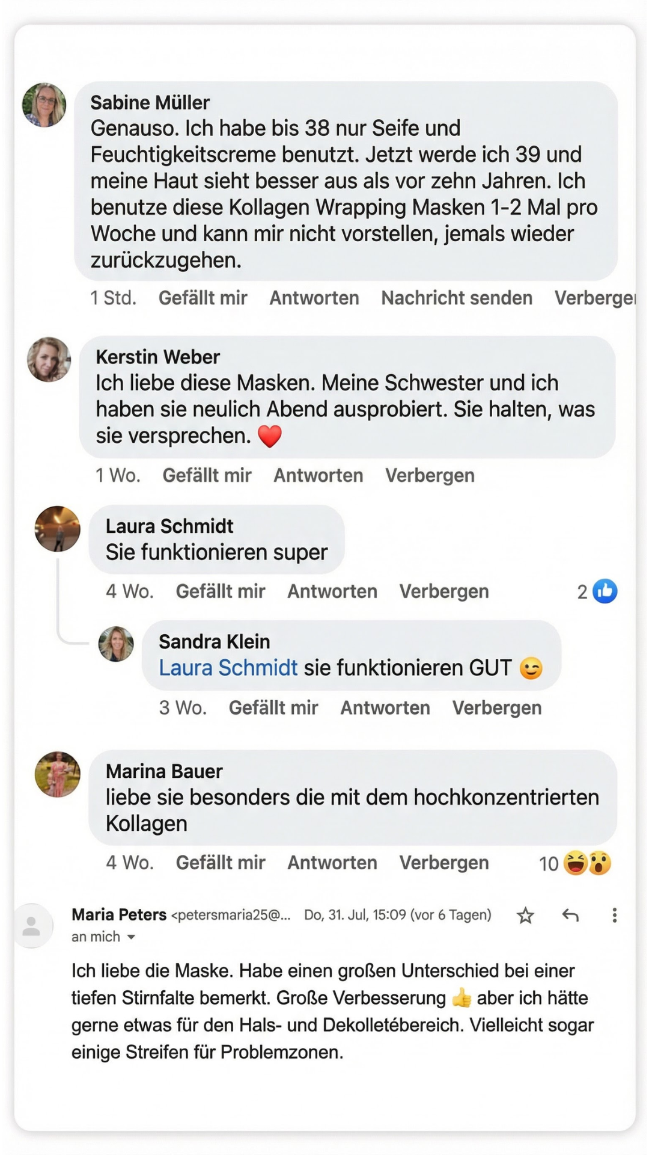Screen dimensions: 649x1155
Task: Like Kerstin Weber's comment
Action: [x=207, y=475]
